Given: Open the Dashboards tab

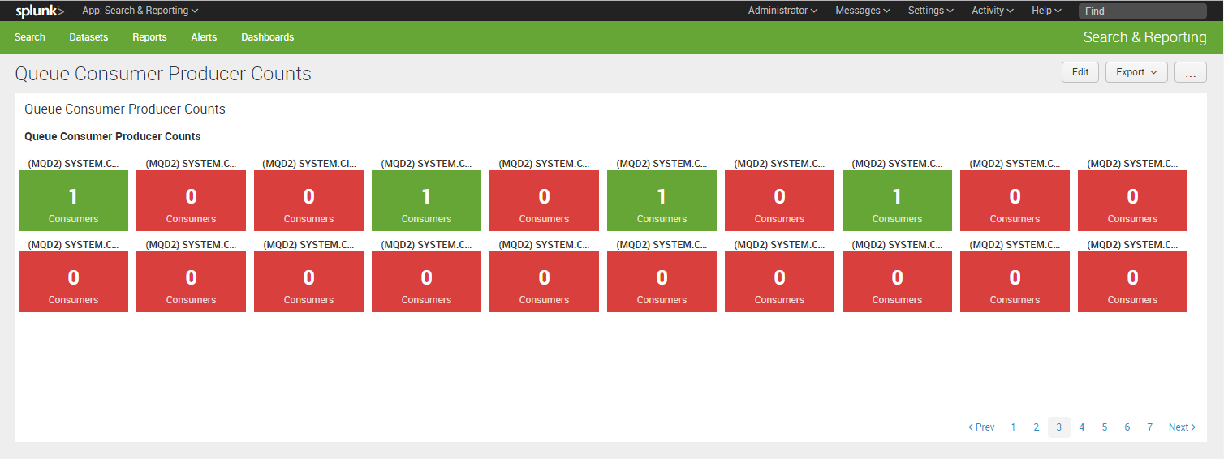Looking at the screenshot, I should pos(268,37).
